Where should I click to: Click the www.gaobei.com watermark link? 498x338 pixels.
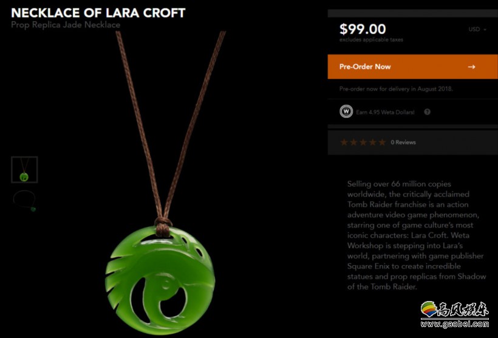click(455, 324)
